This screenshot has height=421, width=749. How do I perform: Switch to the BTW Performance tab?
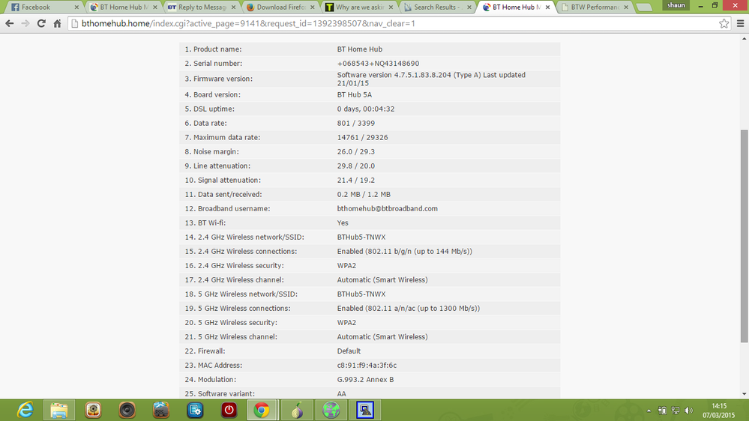595,7
